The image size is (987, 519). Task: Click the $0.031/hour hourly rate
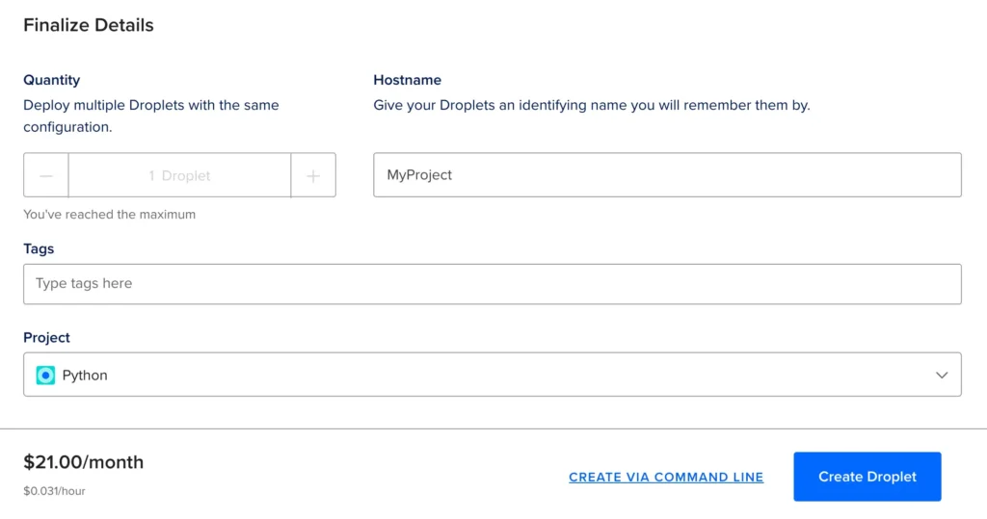(x=54, y=491)
